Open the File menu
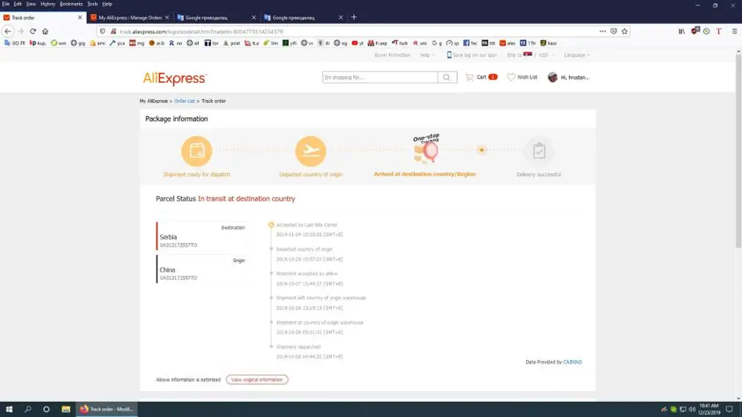Screen dimensions: 742x417 tap(6, 4)
